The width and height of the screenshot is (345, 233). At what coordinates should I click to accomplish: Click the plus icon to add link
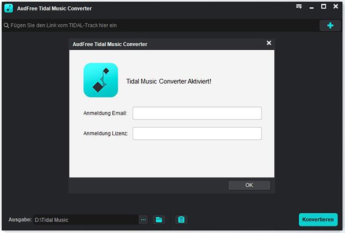330,25
